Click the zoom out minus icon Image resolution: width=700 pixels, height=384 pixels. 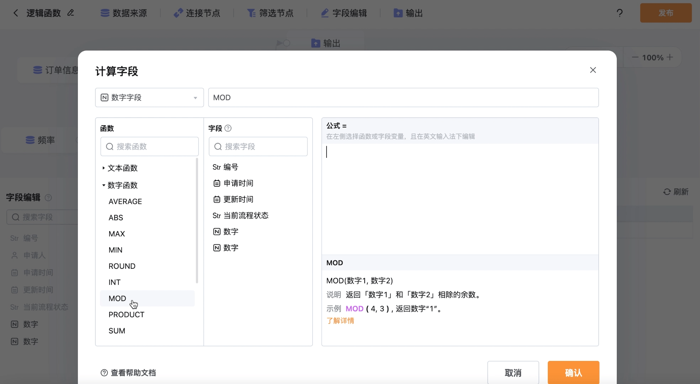coord(635,57)
